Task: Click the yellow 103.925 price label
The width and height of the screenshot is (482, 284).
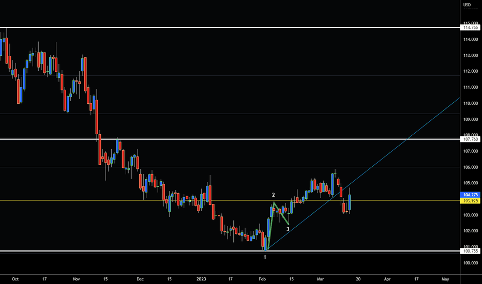Action: [x=470, y=201]
